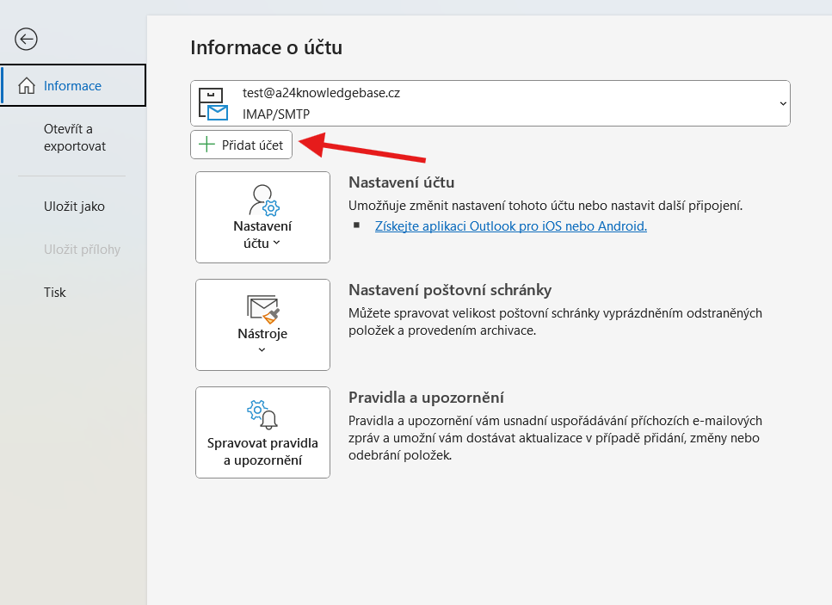This screenshot has height=605, width=832.
Task: Open the Informace menu item
Action: (73, 85)
